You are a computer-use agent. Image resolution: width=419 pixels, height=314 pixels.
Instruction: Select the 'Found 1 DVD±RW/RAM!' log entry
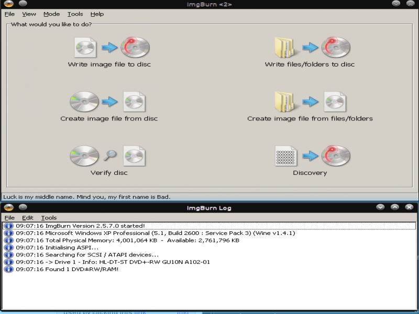click(x=67, y=270)
